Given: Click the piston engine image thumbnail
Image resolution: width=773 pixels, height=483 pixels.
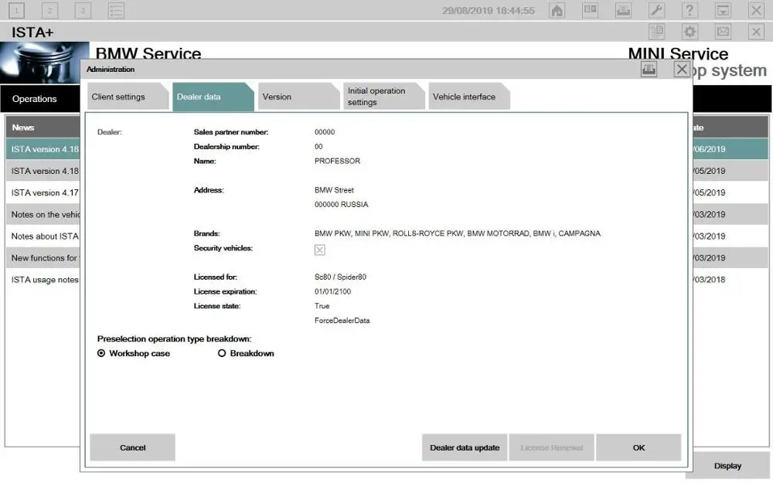Looking at the screenshot, I should pos(43,63).
